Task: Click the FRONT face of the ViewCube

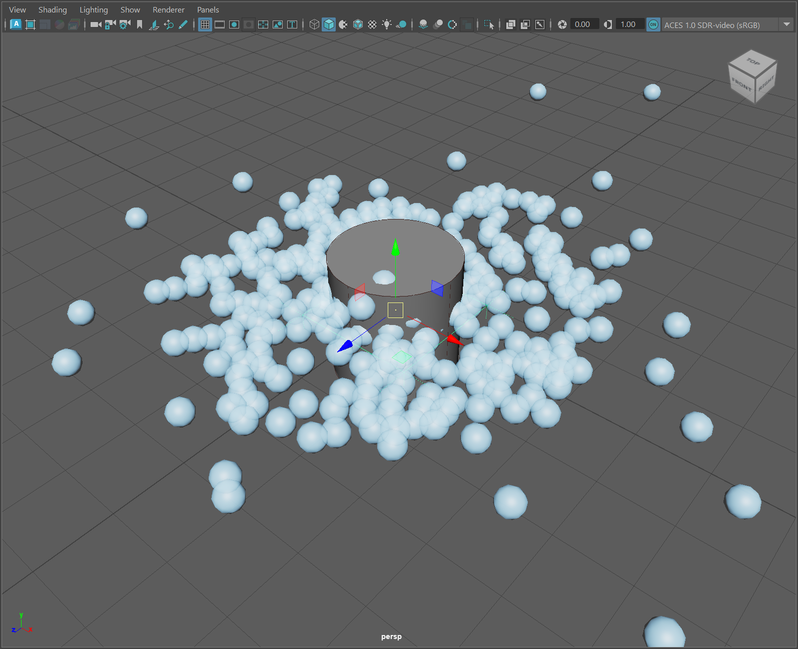Action: [741, 84]
